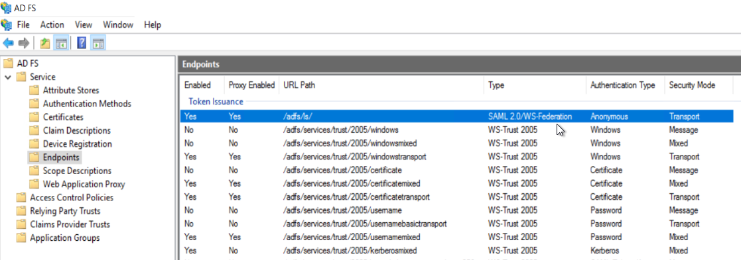
Task: Sort by the Proxy Enabled column header
Action: (x=251, y=85)
